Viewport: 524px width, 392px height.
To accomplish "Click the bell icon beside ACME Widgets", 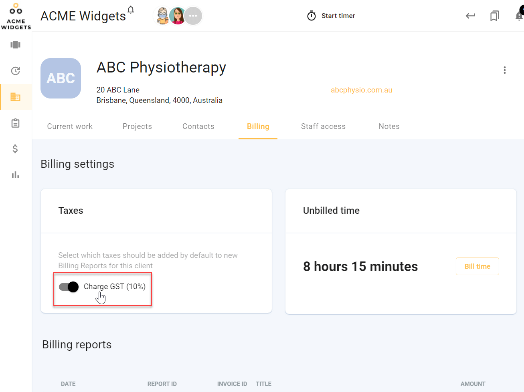I will (131, 10).
